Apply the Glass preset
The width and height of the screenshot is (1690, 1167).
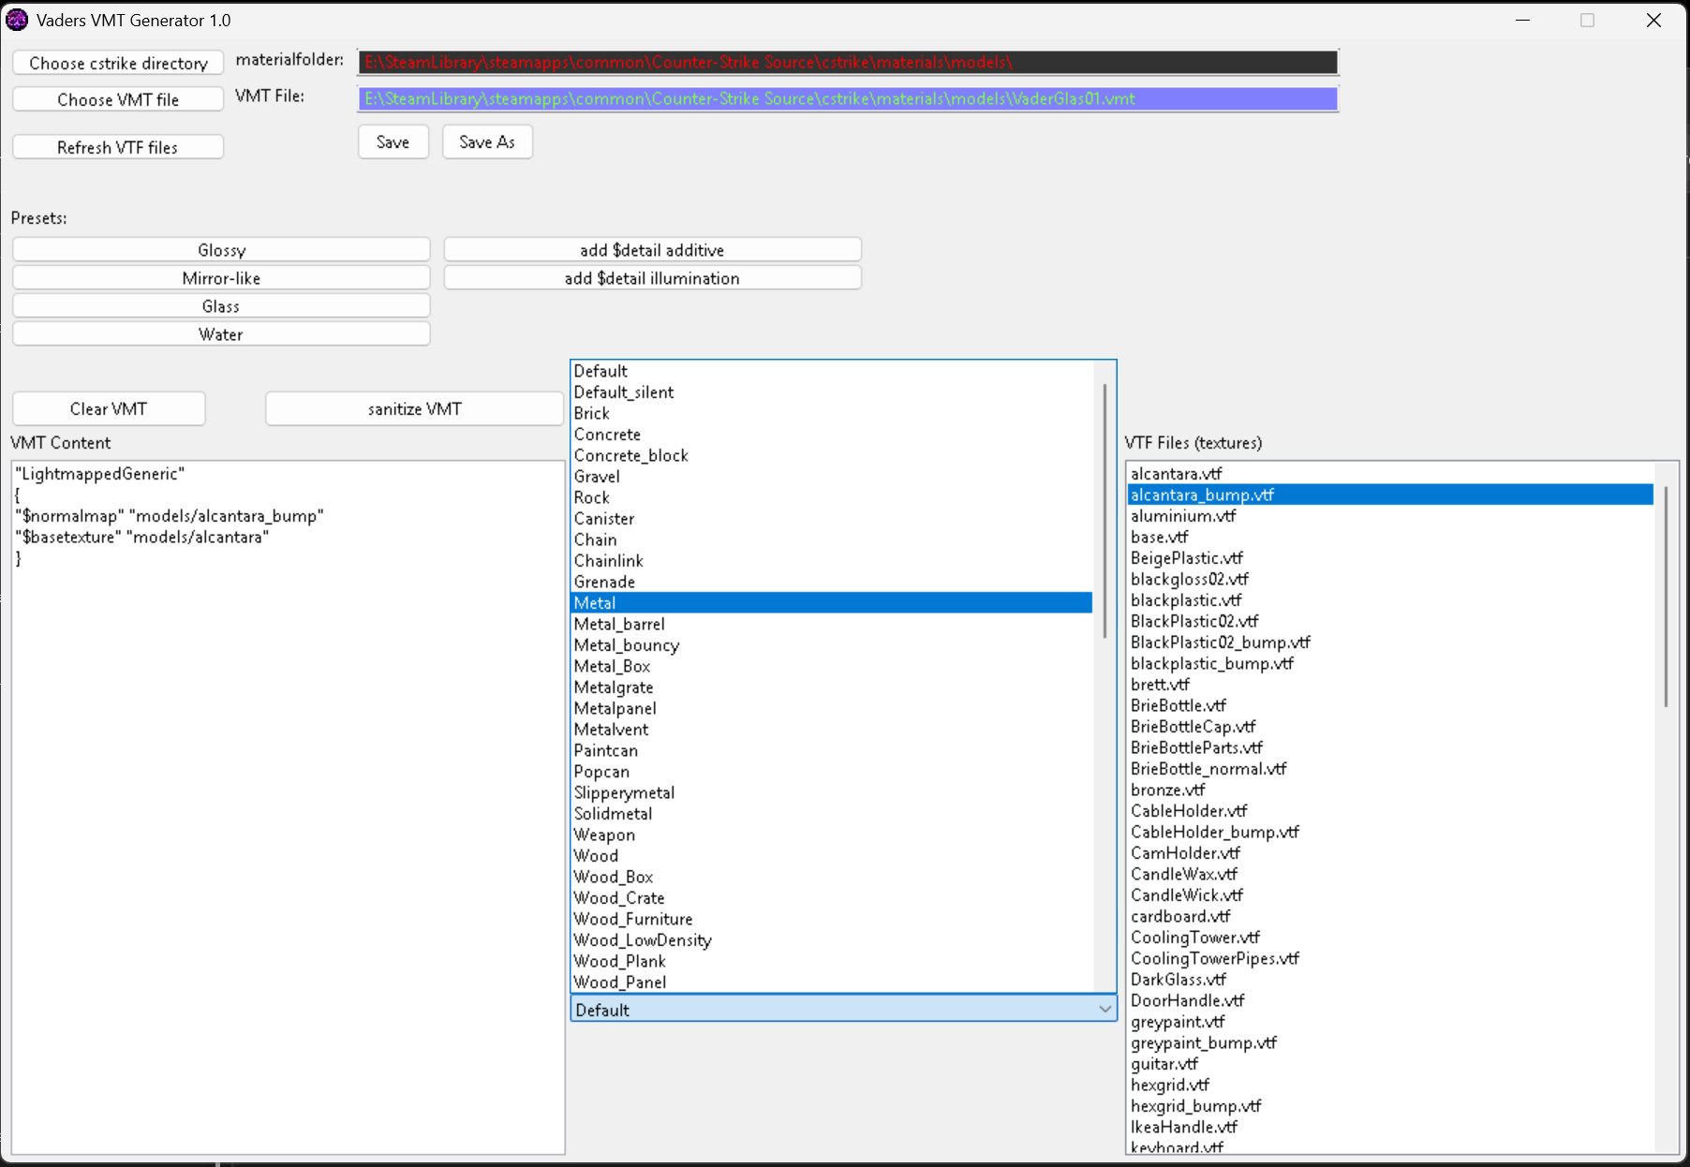click(x=221, y=306)
